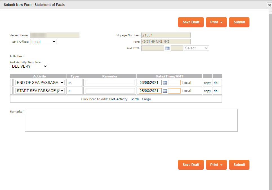Click the large Remarks text area
The width and height of the screenshot is (272, 190).
click(x=131, y=120)
